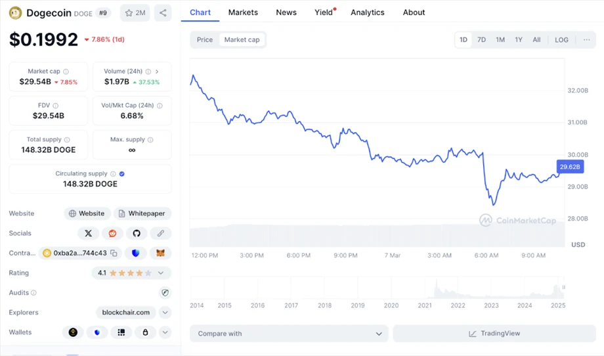This screenshot has width=604, height=356.
Task: Click the audits shield icon
Action: (x=165, y=292)
